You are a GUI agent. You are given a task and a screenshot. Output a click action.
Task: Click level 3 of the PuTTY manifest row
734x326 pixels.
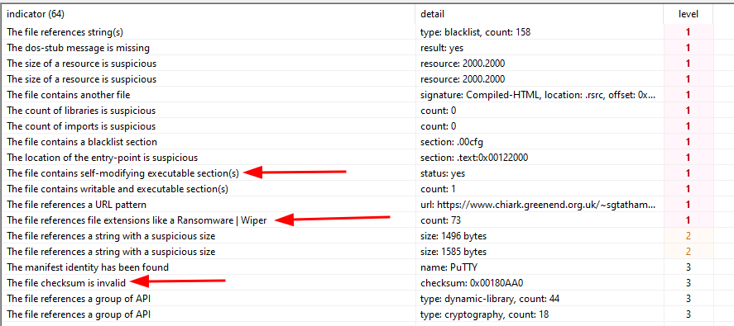pos(688,267)
